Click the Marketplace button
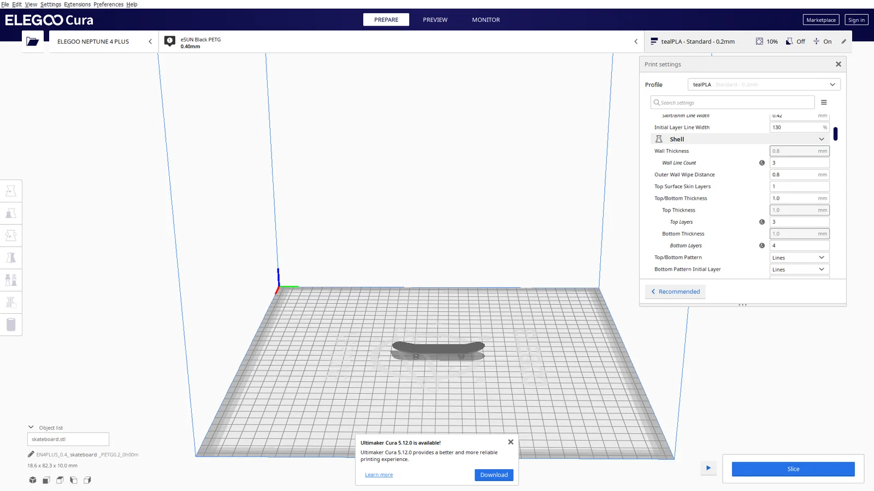874x491 pixels. point(821,20)
